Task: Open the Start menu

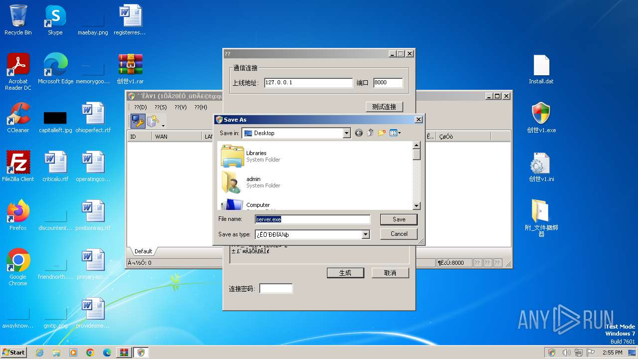Action: tap(14, 352)
